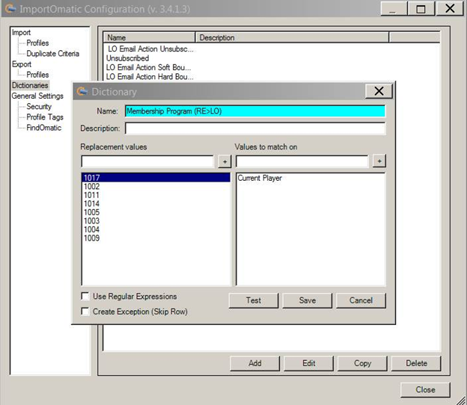Delete the selected dictionary
Image resolution: width=467 pixels, height=405 pixels.
[416, 363]
